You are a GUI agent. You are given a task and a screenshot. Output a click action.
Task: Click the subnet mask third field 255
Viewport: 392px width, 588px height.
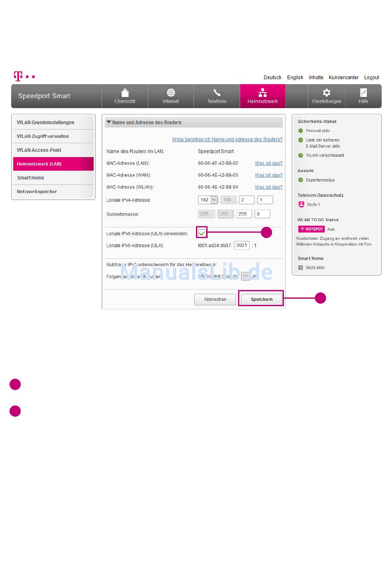(244, 214)
